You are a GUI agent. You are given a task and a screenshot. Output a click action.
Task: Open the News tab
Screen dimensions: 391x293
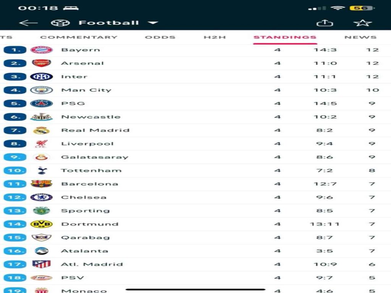pos(360,37)
